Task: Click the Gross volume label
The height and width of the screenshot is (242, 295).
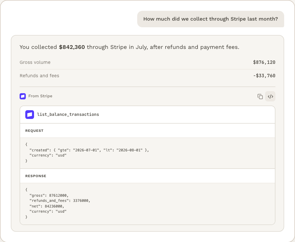Action: point(35,62)
